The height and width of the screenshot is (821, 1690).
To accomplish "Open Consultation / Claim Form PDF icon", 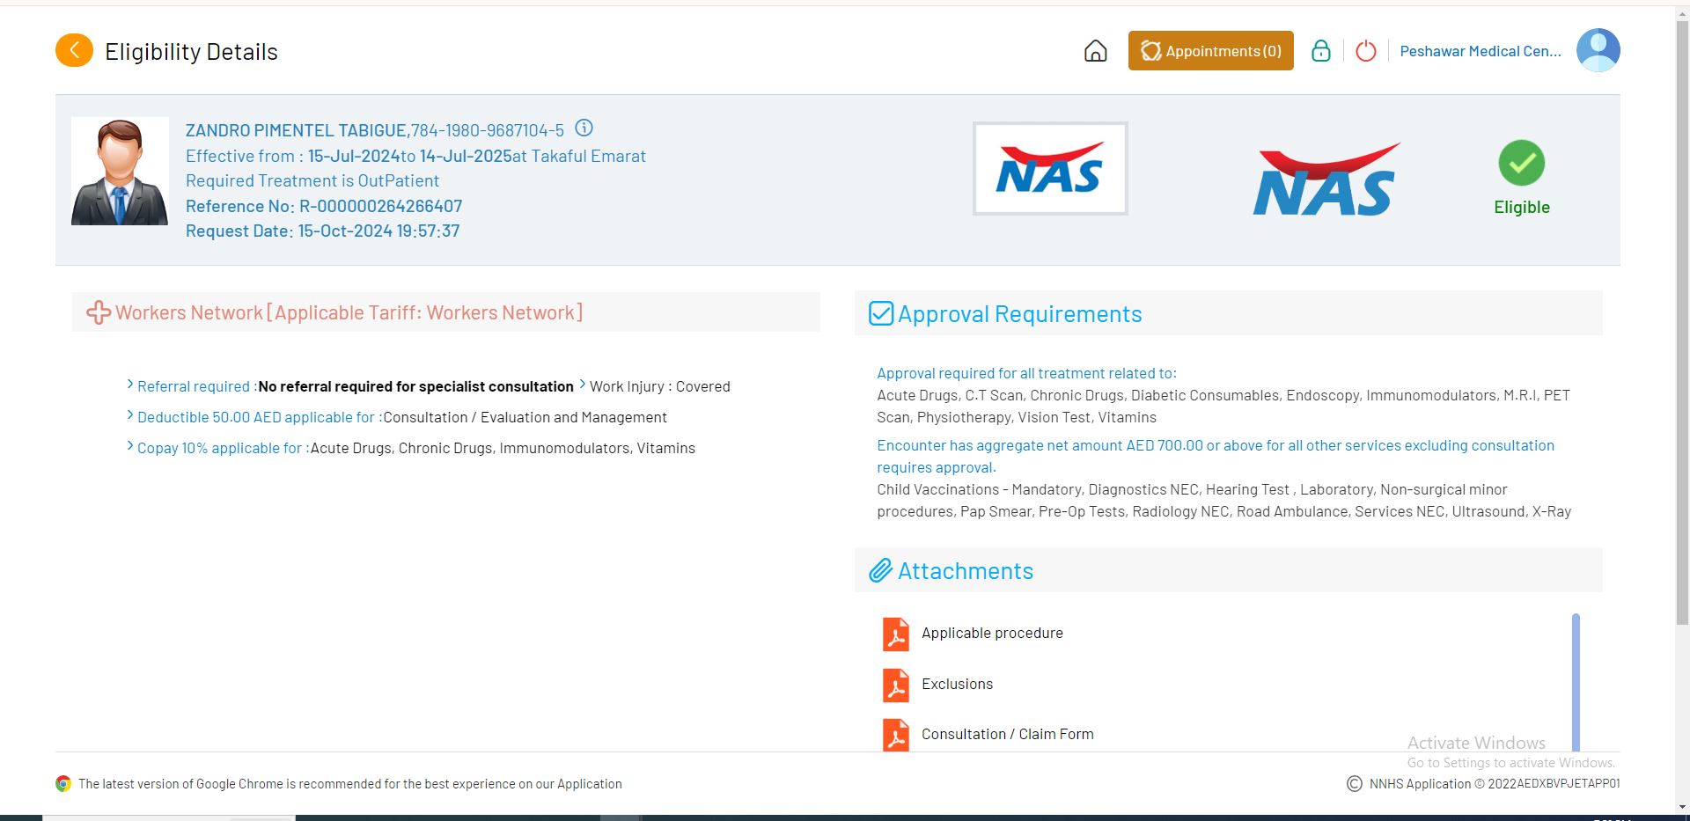I will [x=895, y=735].
